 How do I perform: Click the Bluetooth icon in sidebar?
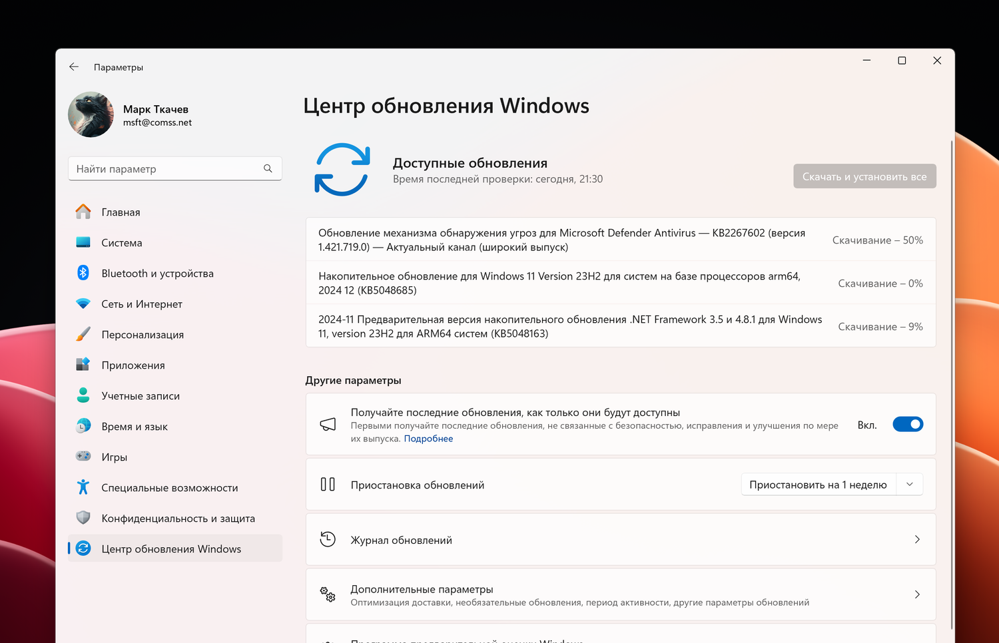(83, 273)
